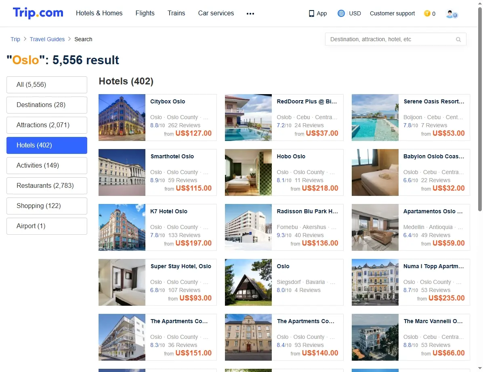483x372 pixels.
Task: Open the user profile avatar
Action: pos(451,14)
